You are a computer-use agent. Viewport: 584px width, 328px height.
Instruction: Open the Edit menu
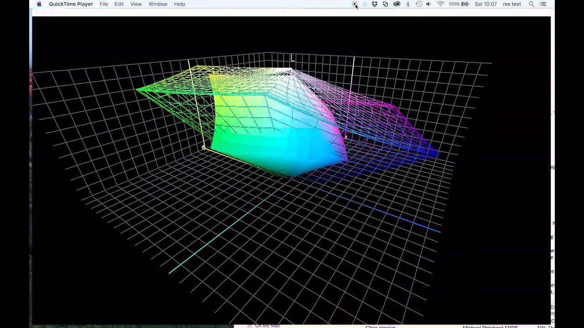[x=119, y=4]
